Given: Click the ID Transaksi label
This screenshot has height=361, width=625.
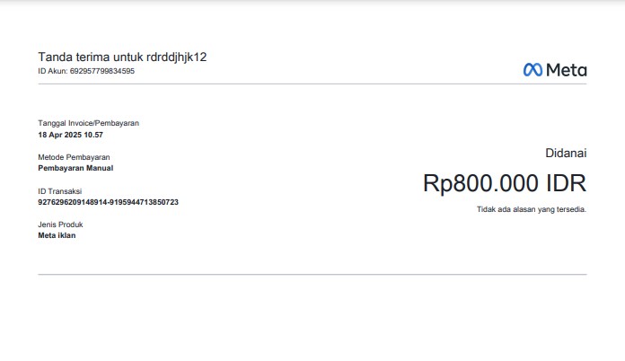Looking at the screenshot, I should coord(59,191).
